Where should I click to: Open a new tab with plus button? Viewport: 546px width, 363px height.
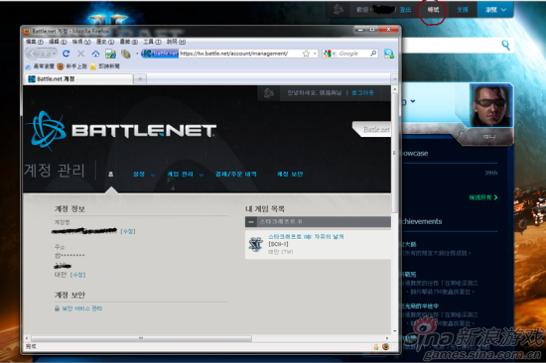(x=140, y=79)
